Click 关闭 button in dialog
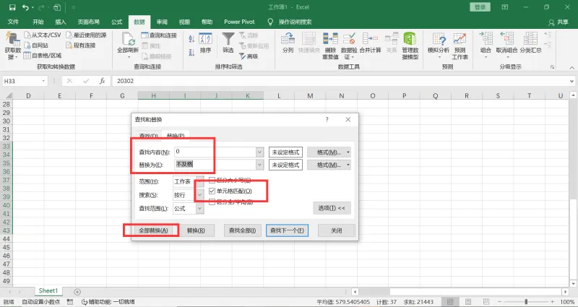This screenshot has height=307, width=578. pos(337,230)
